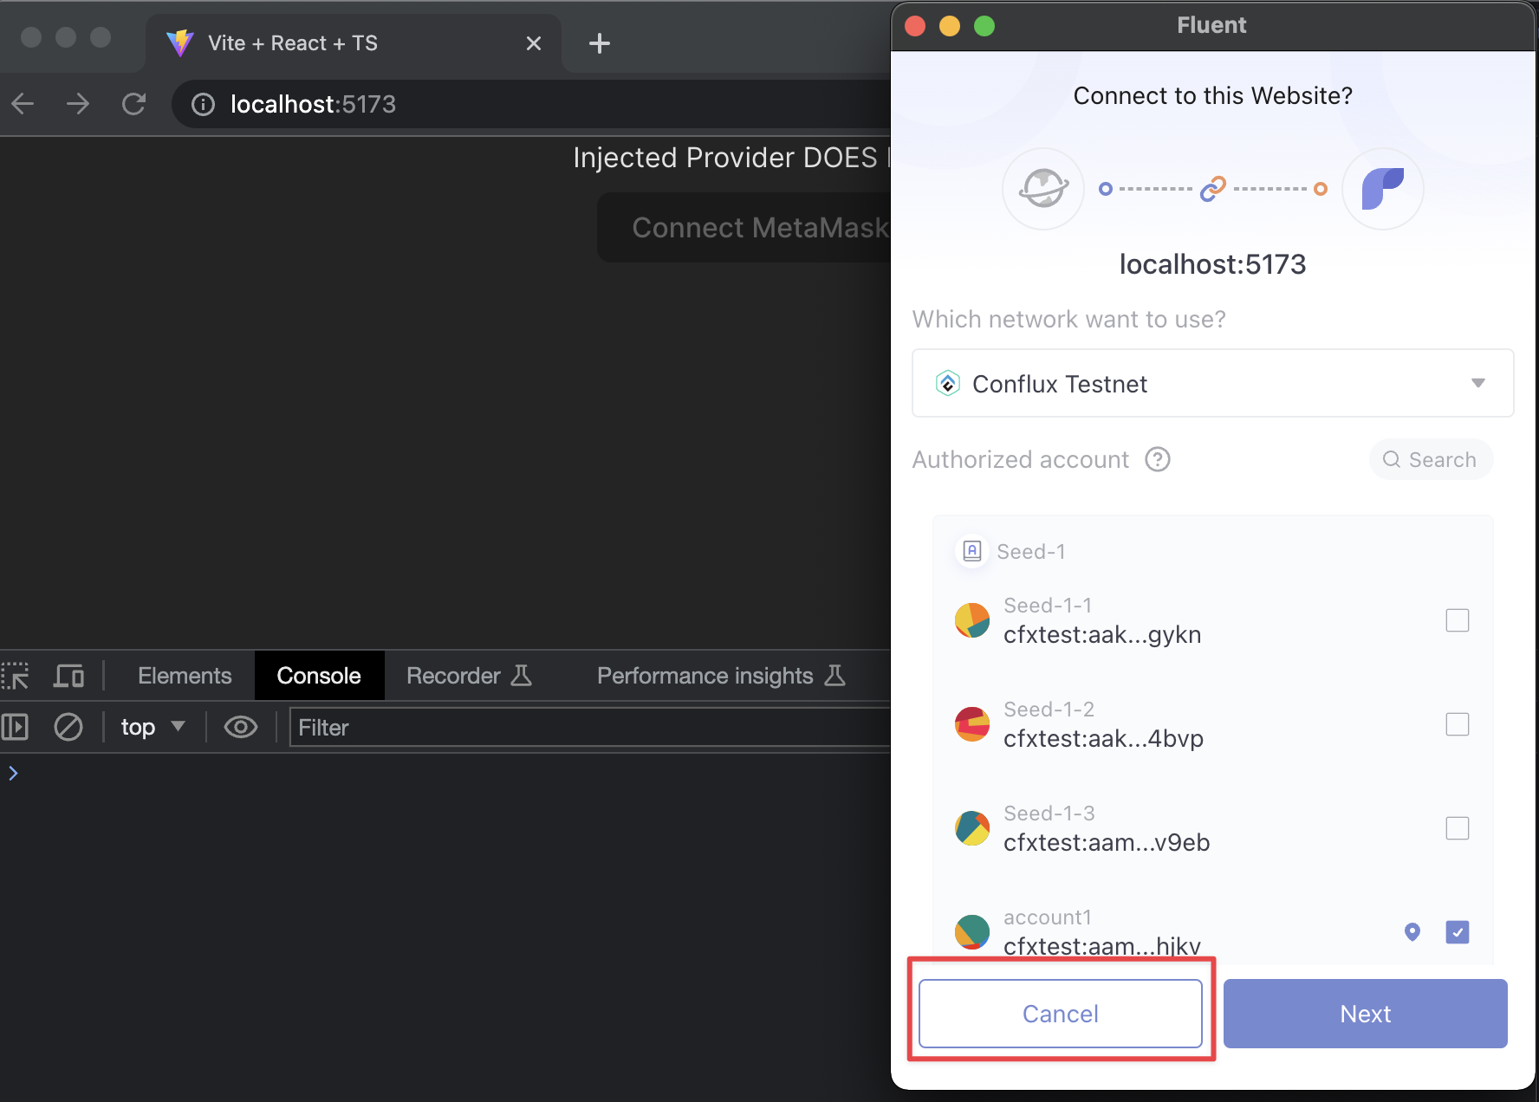Screen dimensions: 1539x1102
Task: Click the localhost:5173 address bar
Action: click(530, 104)
